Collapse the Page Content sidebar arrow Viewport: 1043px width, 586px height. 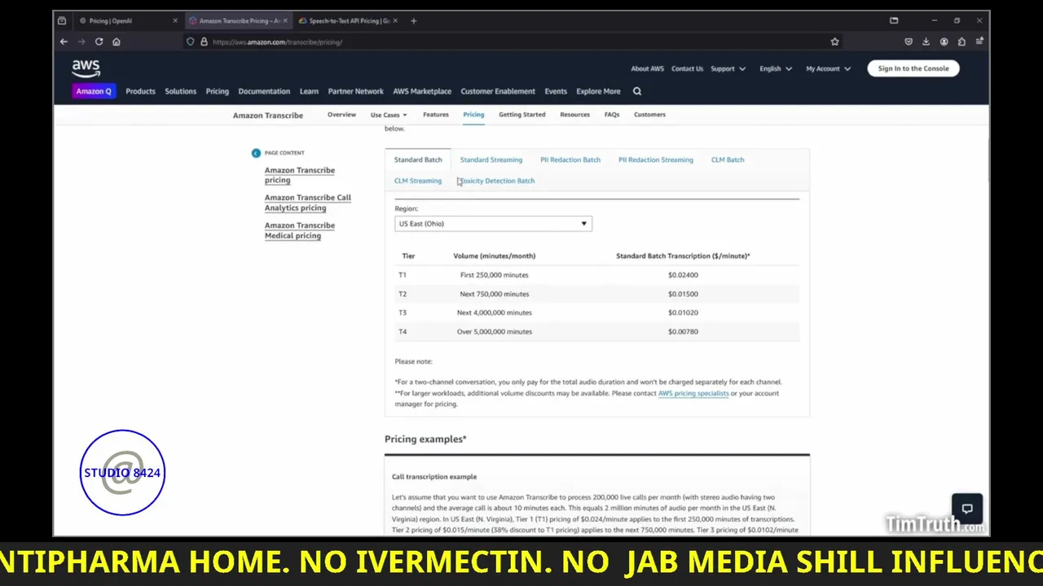pos(256,153)
